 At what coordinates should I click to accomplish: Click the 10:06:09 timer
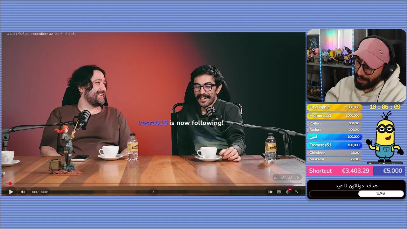(385, 107)
